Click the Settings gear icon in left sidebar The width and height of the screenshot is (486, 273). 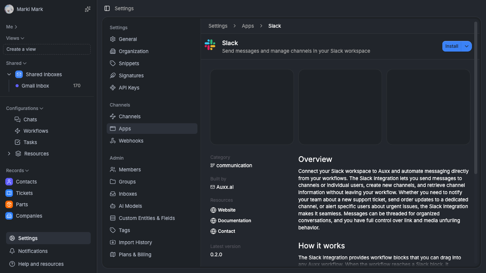tap(12, 238)
